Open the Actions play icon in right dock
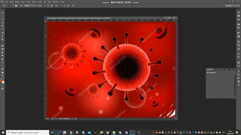Viewport: 241px width, 135px height. tap(238, 78)
